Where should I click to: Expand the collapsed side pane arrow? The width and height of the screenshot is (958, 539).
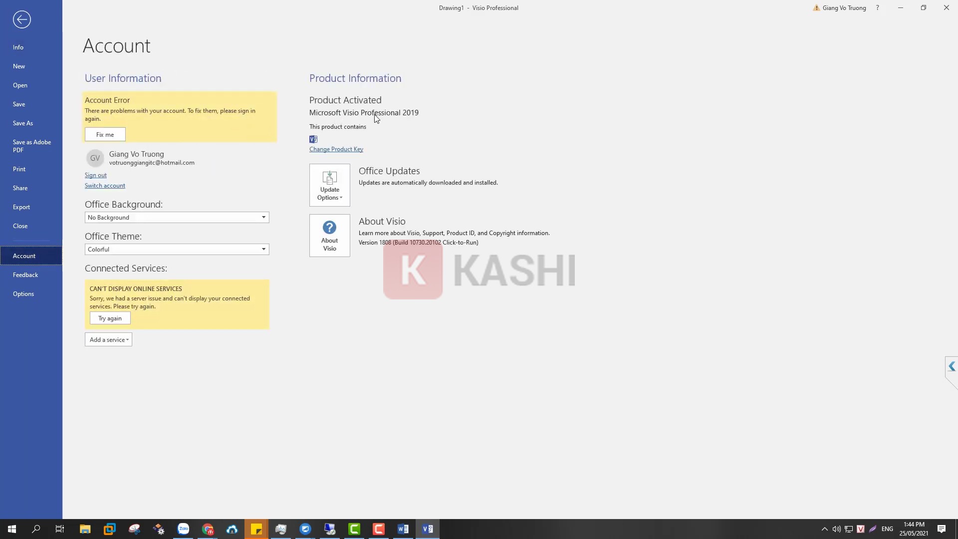click(x=952, y=367)
